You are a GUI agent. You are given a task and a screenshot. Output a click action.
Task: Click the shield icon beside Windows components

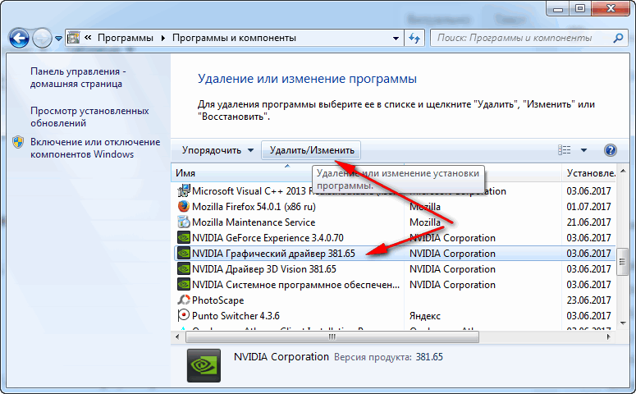[x=18, y=143]
